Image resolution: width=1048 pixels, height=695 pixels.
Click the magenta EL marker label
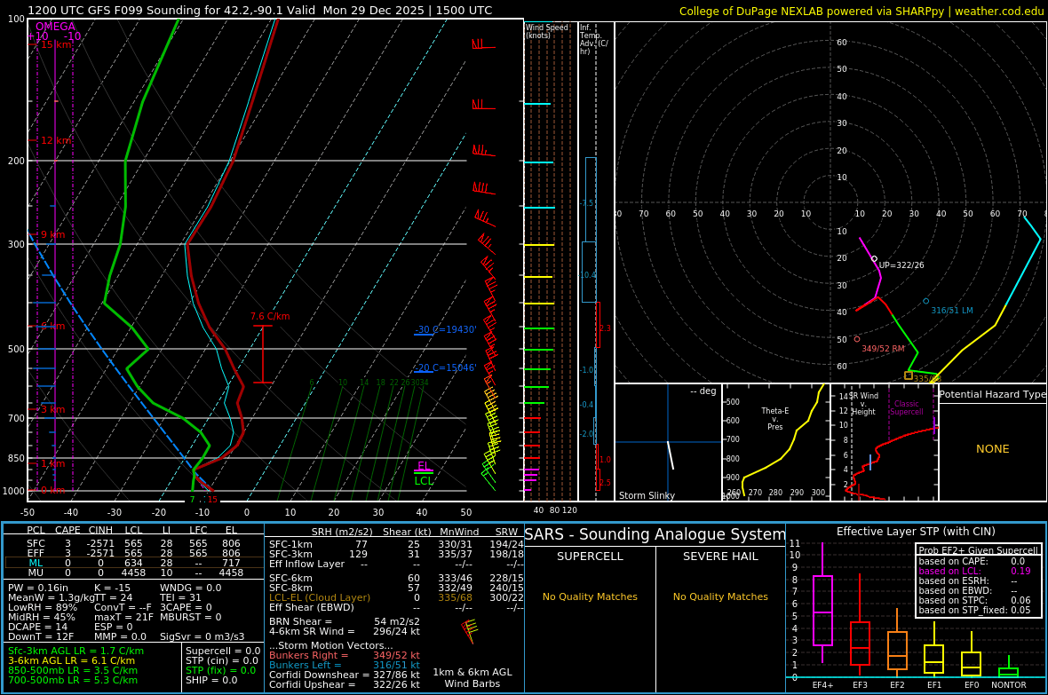[423, 466]
